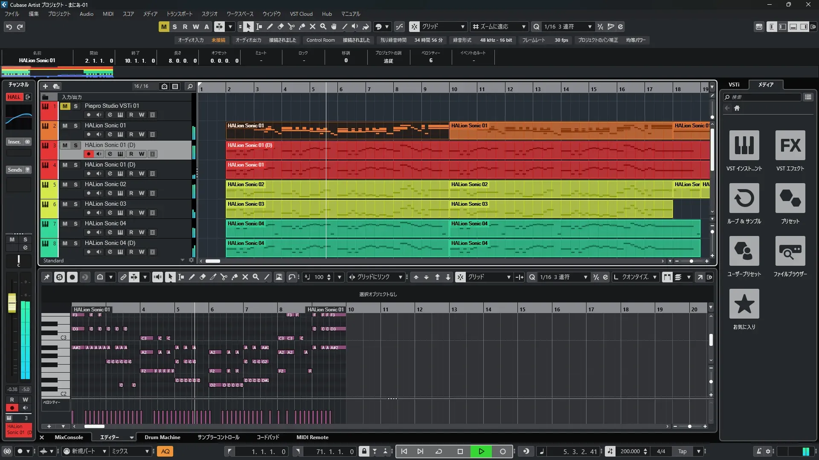Screen dimensions: 819x460
Task: Click the channel volume fader handle
Action: (x=12, y=302)
